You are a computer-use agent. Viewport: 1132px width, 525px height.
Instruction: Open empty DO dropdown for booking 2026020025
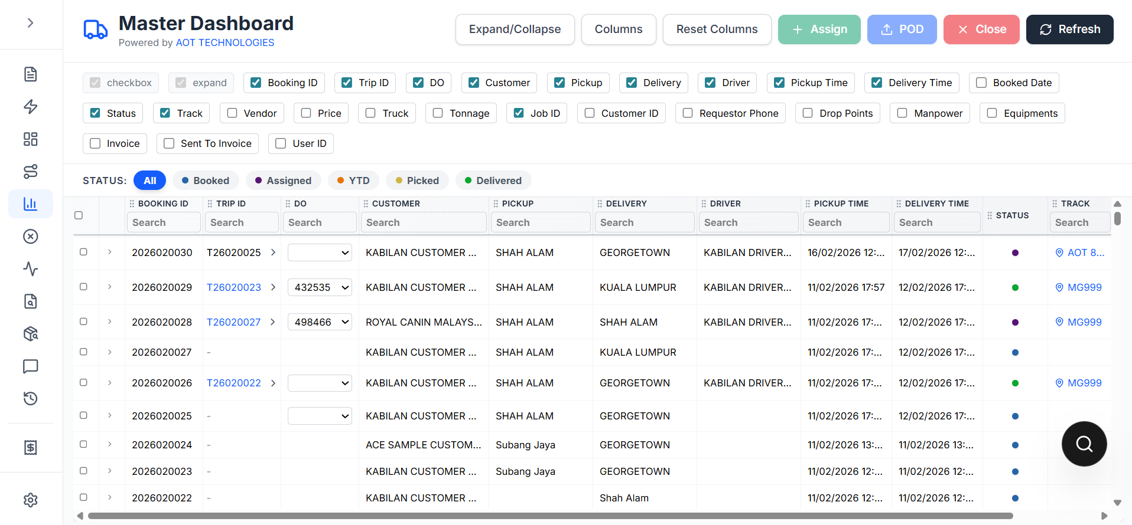pyautogui.click(x=320, y=416)
